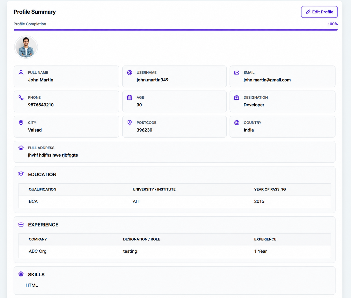This screenshot has width=351, height=298.
Task: Select the address jhvhf hdjfhs hwe rjbfggte
Action: pyautogui.click(x=53, y=155)
